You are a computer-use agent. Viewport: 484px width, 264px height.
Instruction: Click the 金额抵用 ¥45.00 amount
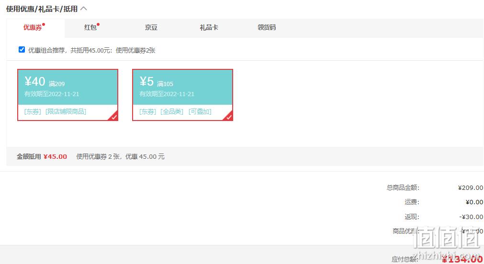pos(55,156)
